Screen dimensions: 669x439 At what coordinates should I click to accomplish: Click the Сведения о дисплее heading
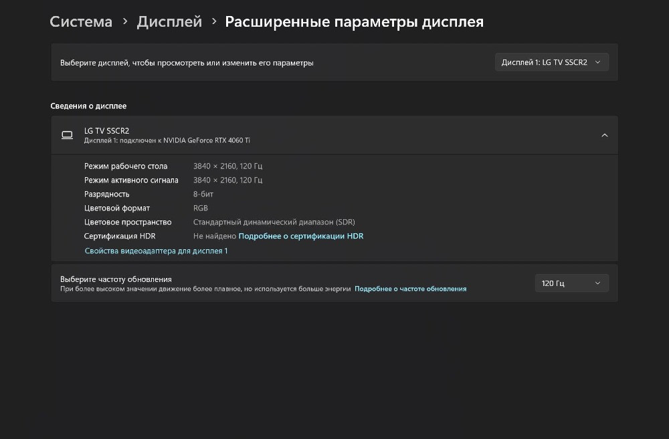pos(88,106)
